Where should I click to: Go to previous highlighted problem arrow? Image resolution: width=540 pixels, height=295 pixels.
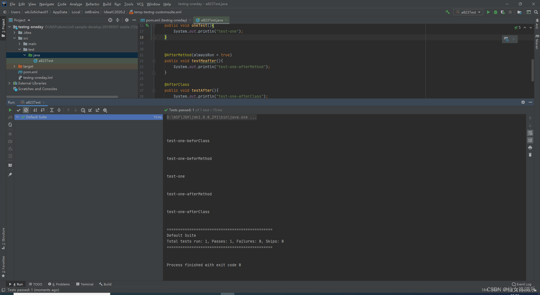pyautogui.click(x=525, y=28)
